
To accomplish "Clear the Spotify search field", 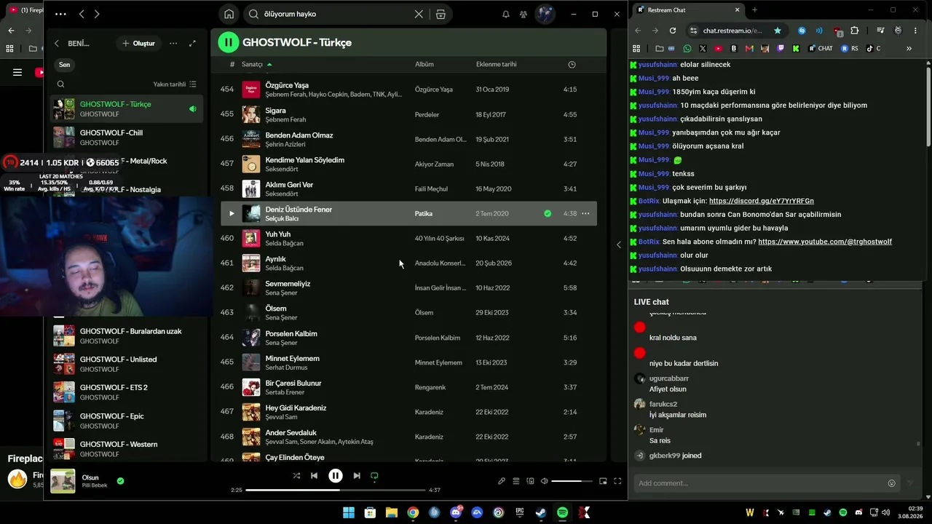I will click(419, 14).
